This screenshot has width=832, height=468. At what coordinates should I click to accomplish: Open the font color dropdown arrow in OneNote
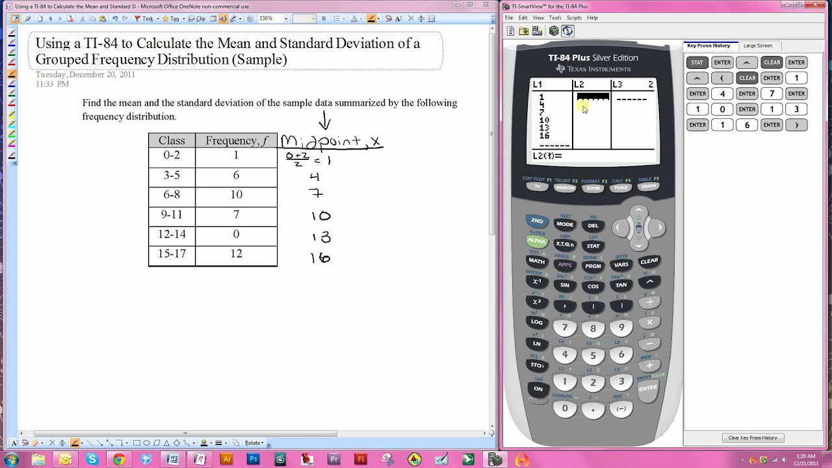click(360, 19)
